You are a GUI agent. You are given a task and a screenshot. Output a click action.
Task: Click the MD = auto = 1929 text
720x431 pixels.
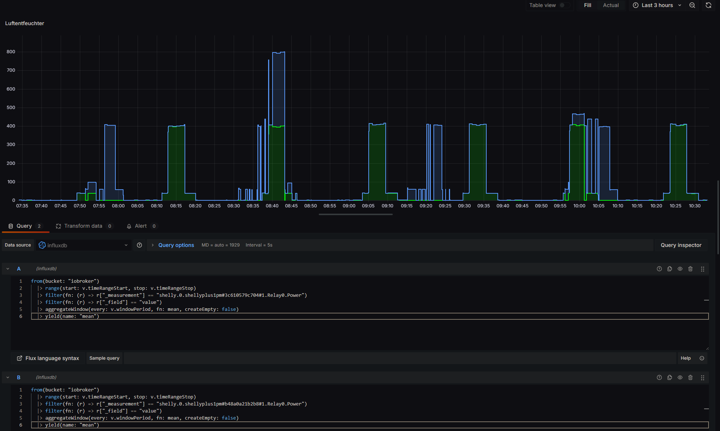(x=220, y=245)
